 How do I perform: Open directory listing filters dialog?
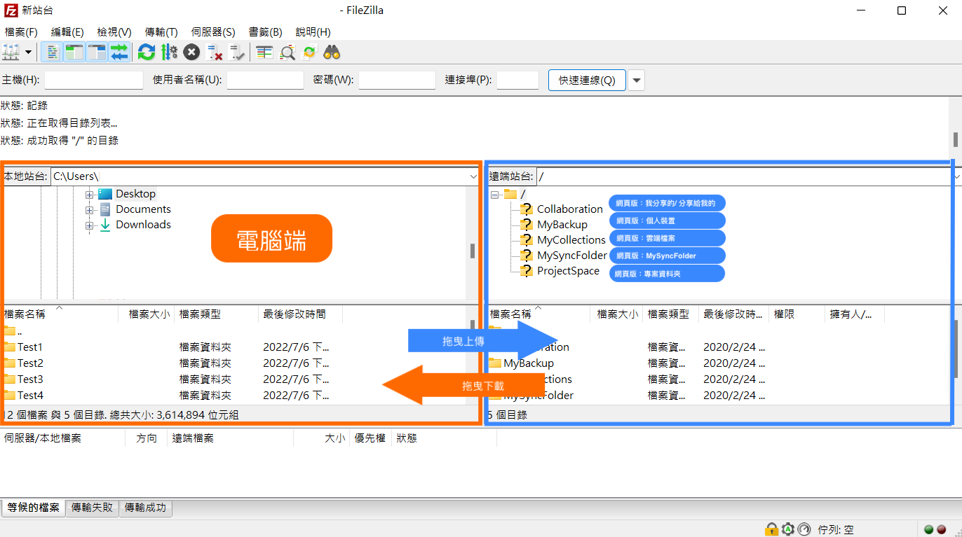(x=264, y=52)
